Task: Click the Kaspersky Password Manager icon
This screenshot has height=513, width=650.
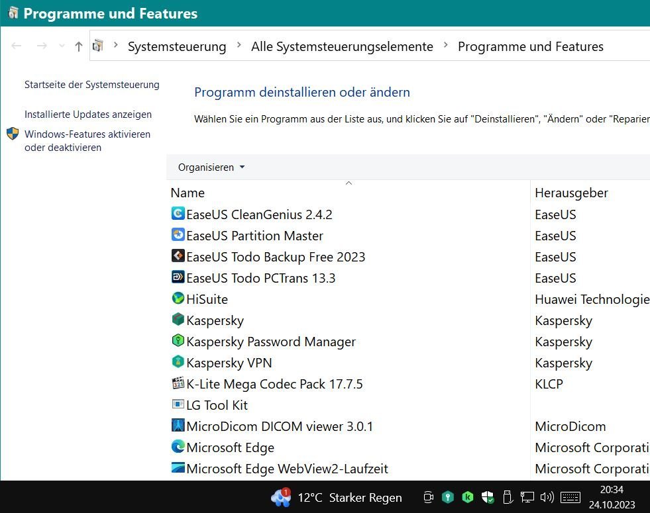Action: click(x=178, y=341)
